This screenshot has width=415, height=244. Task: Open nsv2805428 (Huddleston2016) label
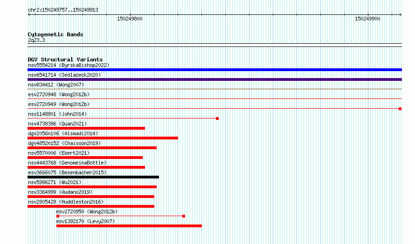(x=66, y=202)
